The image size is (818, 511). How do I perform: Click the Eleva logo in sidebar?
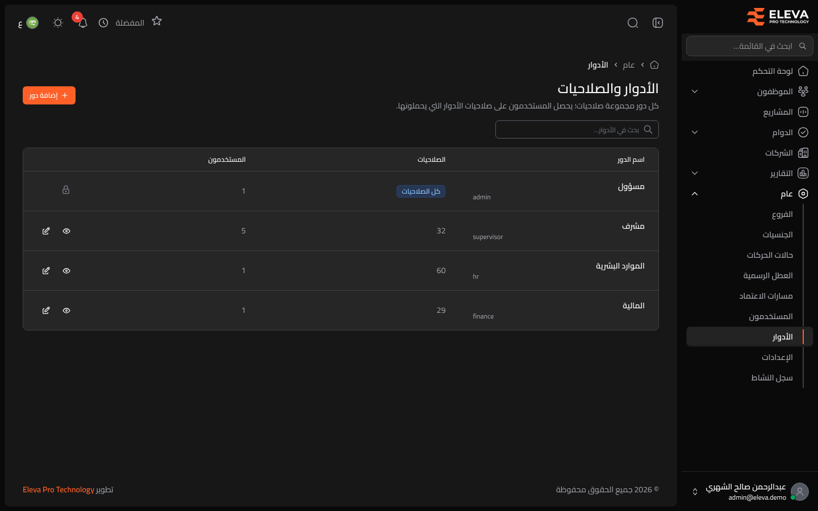778,16
